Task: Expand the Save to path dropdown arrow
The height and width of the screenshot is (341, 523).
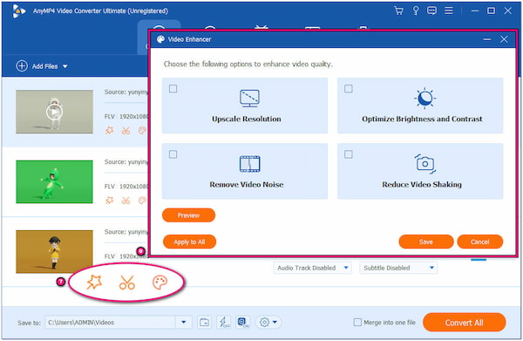Action: click(x=183, y=323)
